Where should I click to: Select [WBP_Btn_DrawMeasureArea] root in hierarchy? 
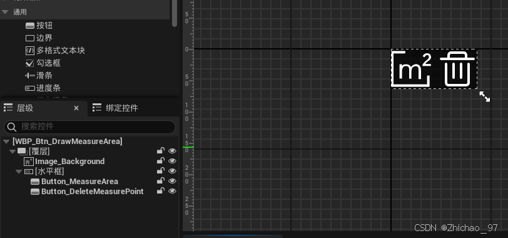point(68,142)
